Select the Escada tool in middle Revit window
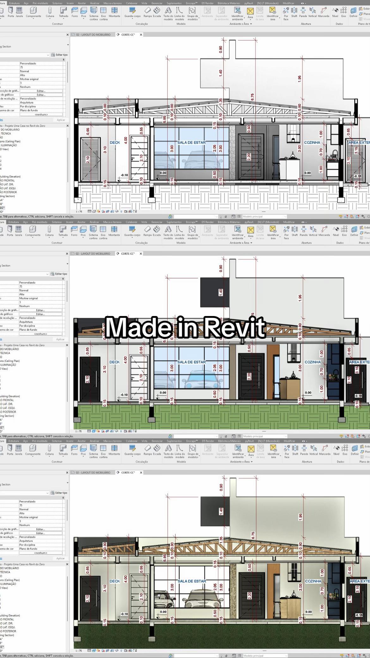Image resolution: width=370 pixels, height=658 pixels. pyautogui.click(x=157, y=231)
